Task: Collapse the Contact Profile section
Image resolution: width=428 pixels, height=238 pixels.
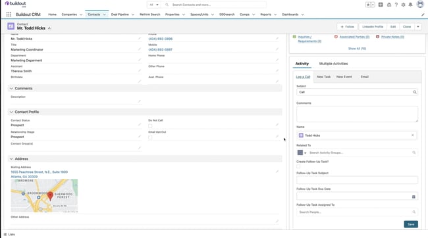Action: click(x=11, y=112)
